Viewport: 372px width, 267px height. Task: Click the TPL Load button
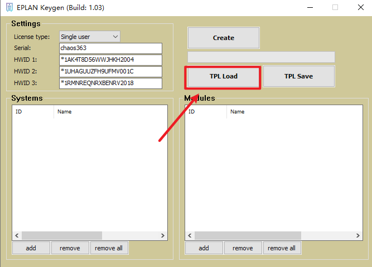point(223,77)
